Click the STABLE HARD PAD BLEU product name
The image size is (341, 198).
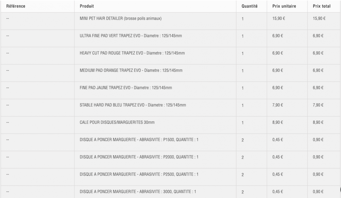(x=133, y=105)
